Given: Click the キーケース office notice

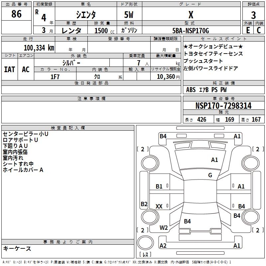Looking at the screenshot, I should point(17,248).
